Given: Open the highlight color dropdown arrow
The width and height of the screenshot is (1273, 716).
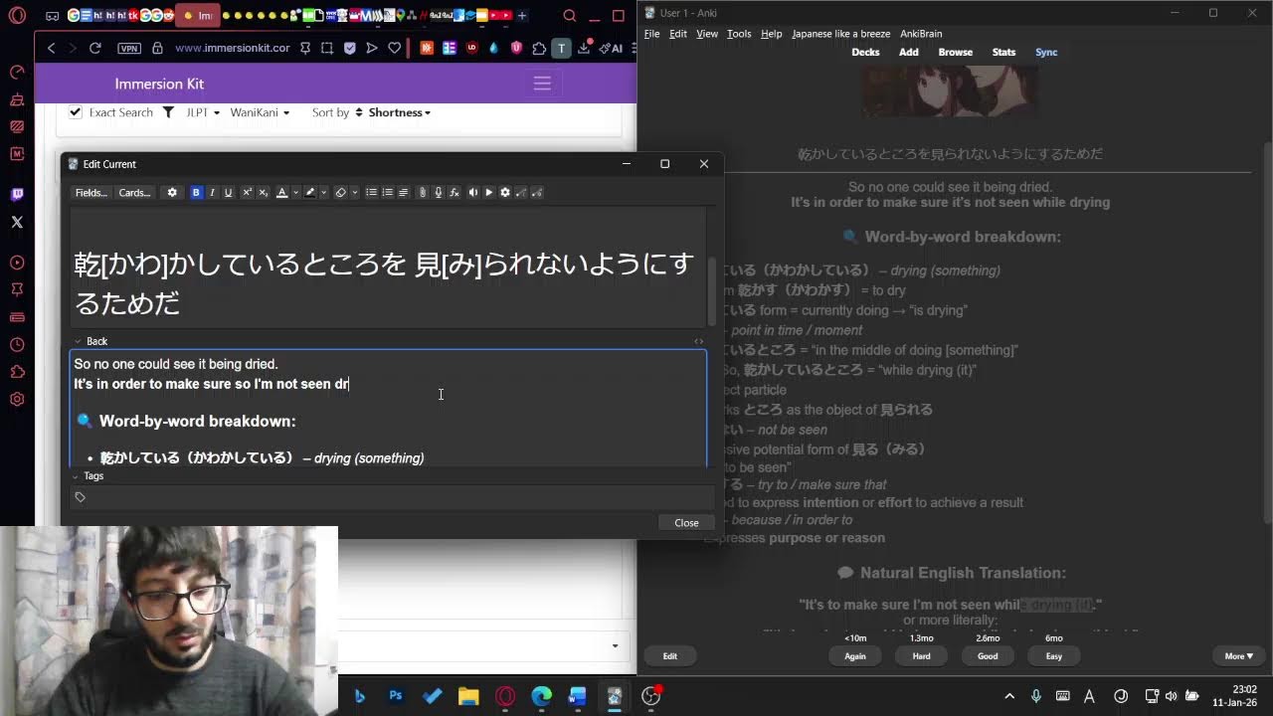Looking at the screenshot, I should (323, 193).
